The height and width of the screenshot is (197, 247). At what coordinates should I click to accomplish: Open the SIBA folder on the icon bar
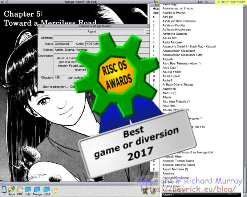[47, 191]
